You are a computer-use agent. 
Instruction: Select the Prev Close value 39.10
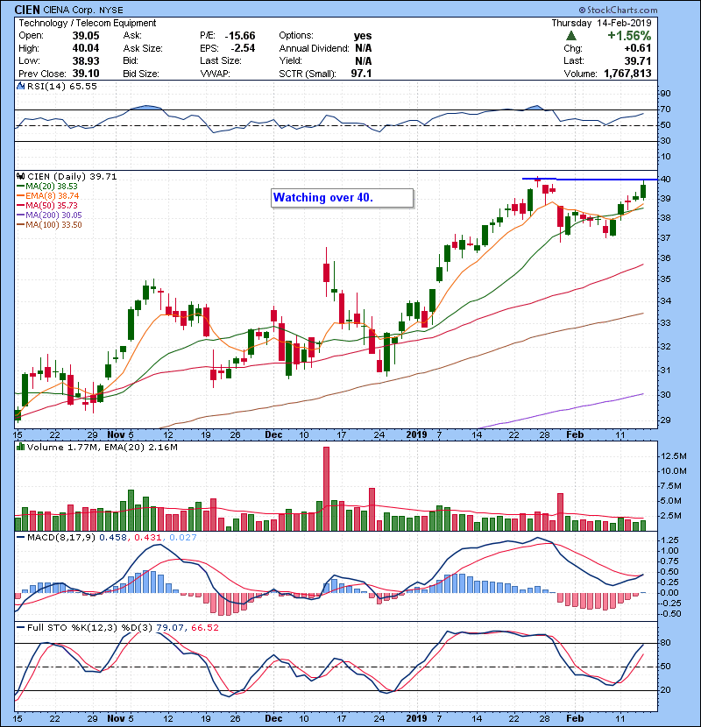click(x=86, y=74)
